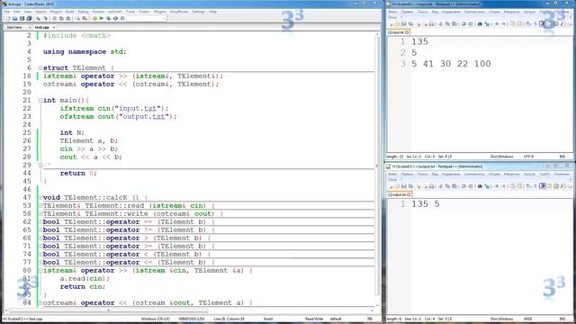
Task: Click Save icon in input.txt Notepad++ toolbar
Action: pos(404,24)
